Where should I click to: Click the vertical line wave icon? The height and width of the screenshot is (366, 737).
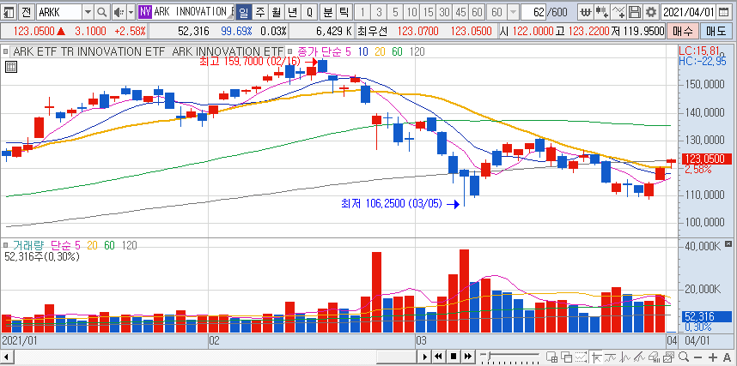pyautogui.click(x=624, y=357)
